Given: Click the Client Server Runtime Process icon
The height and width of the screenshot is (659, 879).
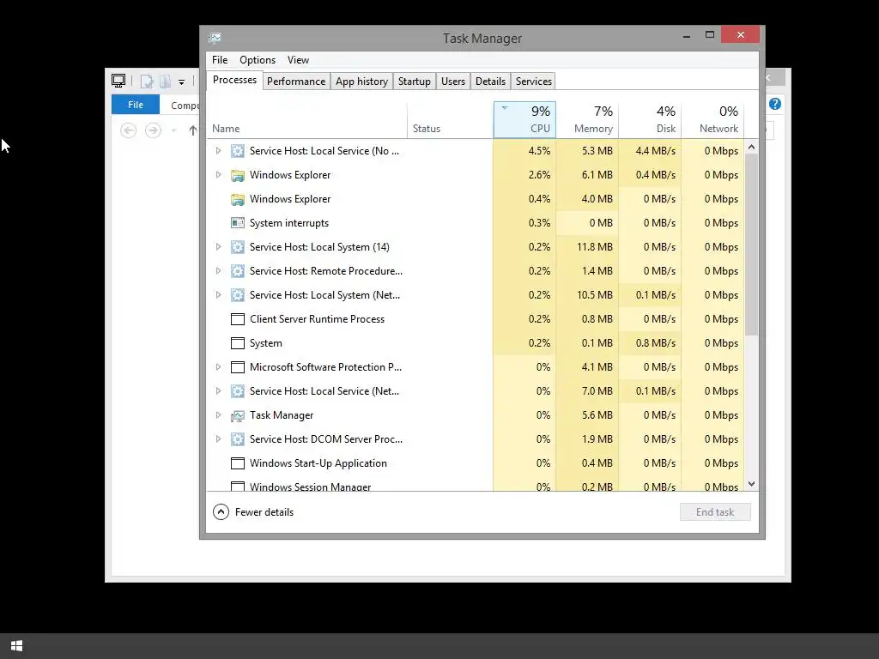Looking at the screenshot, I should coord(238,319).
